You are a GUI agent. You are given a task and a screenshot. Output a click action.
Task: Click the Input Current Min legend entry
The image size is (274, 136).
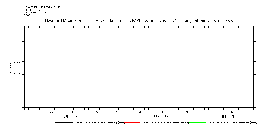click(232, 123)
